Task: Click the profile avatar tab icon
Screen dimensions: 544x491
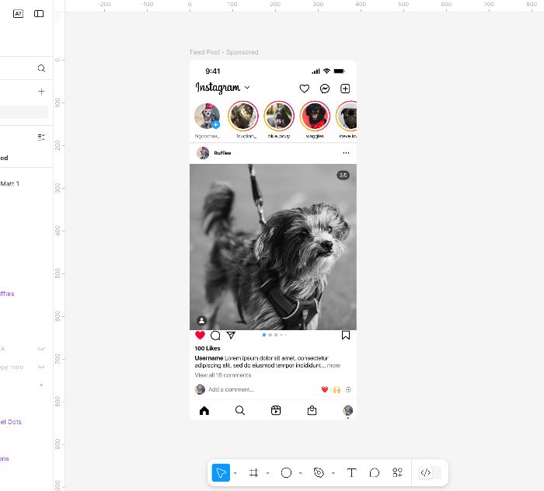Action: point(347,410)
